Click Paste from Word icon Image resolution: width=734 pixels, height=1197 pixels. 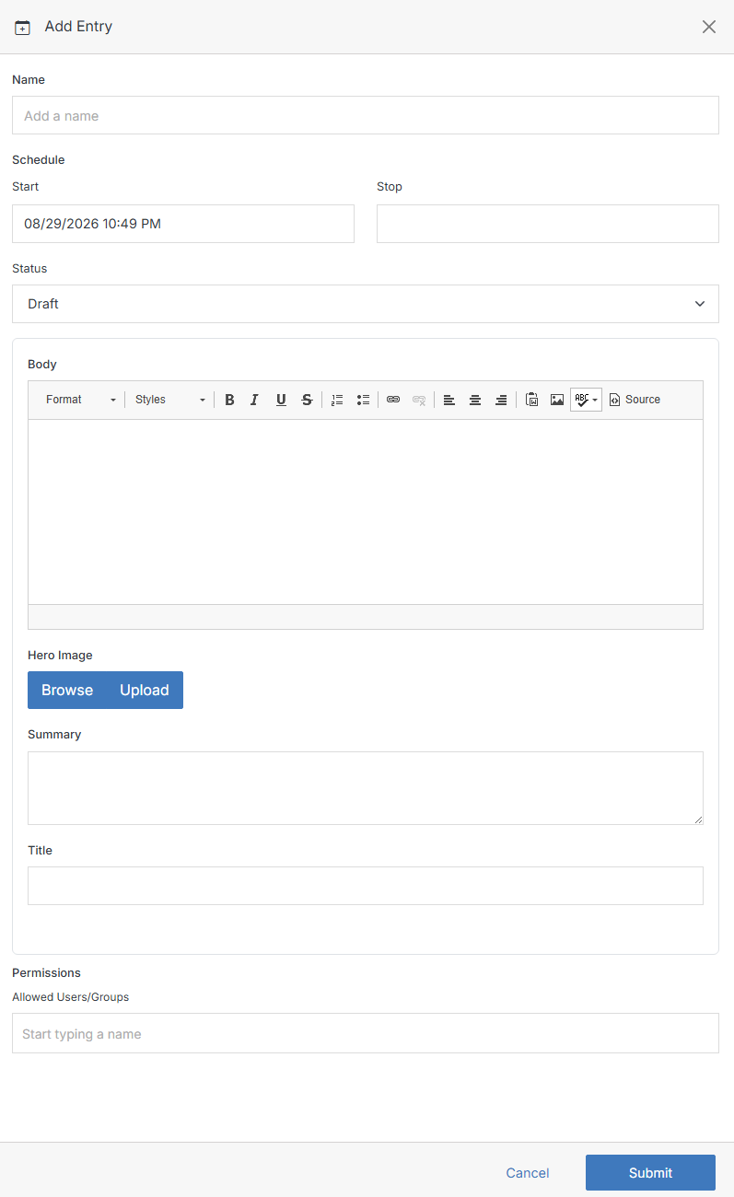pos(531,400)
